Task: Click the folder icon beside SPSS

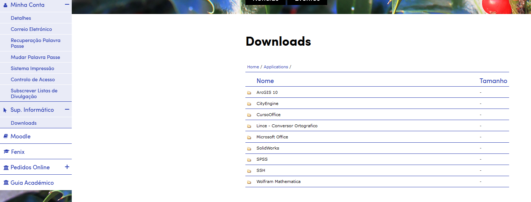Action: (249, 160)
